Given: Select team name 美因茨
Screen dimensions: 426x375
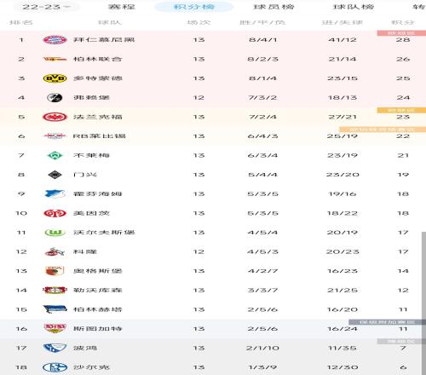Looking at the screenshot, I should pos(91,213).
